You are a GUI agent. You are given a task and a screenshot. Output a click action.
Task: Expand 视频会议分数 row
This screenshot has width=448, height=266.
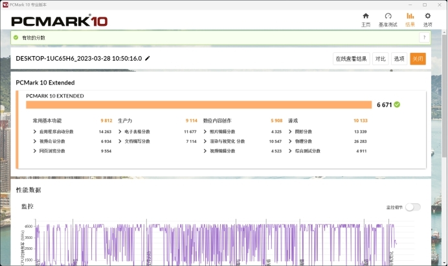(35, 141)
